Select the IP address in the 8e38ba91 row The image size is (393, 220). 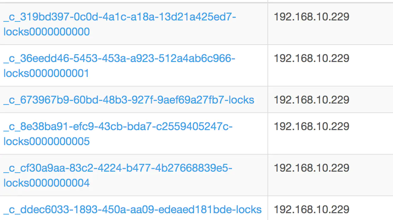pyautogui.click(x=311, y=126)
